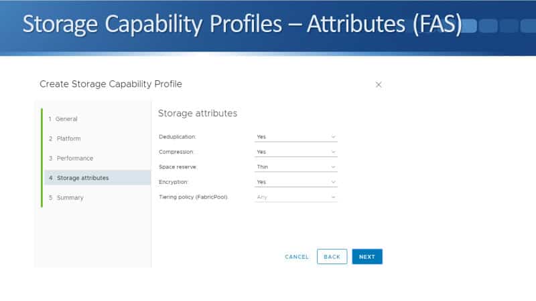536x301 pixels.
Task: Click the Tiering policy (FabricPool) label
Action: point(194,197)
